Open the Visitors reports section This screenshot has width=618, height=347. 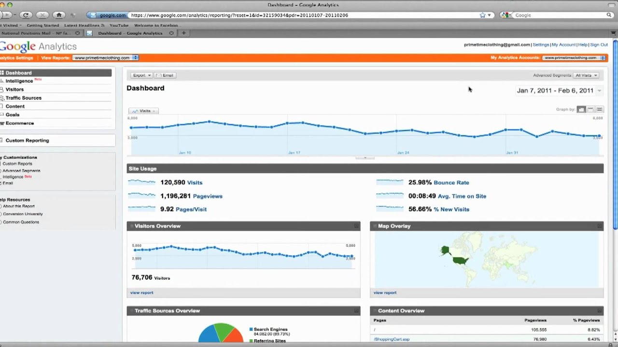[14, 89]
